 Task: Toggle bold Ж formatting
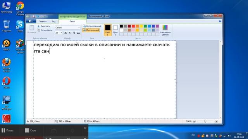pyautogui.click(x=65, y=33)
